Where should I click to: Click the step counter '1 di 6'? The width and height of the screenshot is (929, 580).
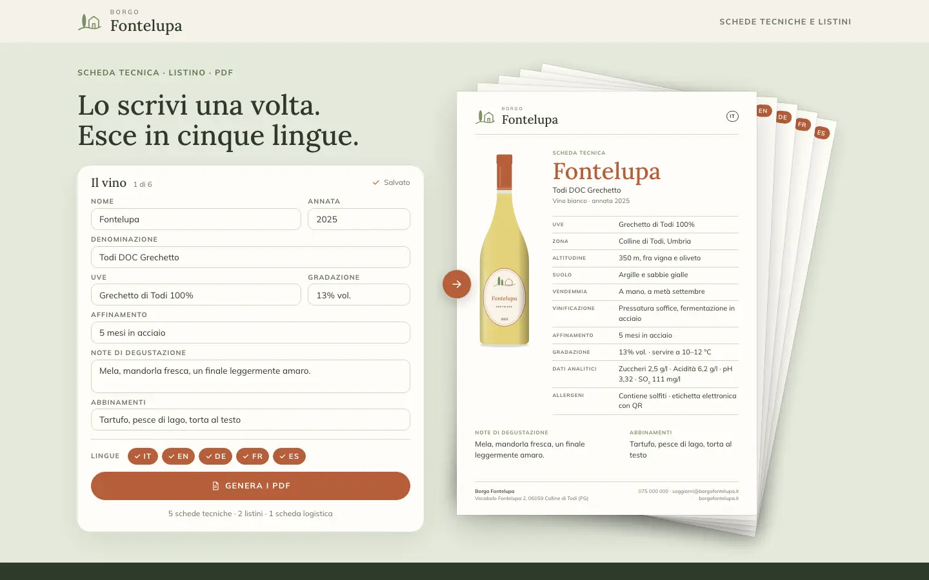coord(143,184)
